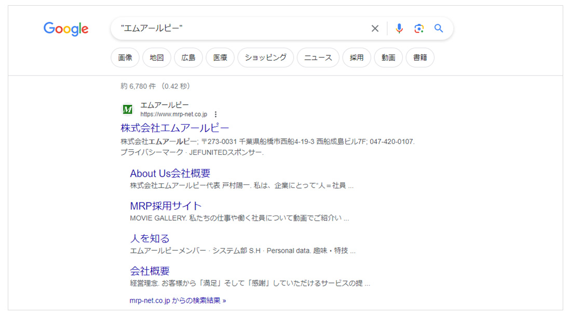Screen dimensions: 571x315
Task: Open Google Lens image search
Action: pyautogui.click(x=419, y=28)
